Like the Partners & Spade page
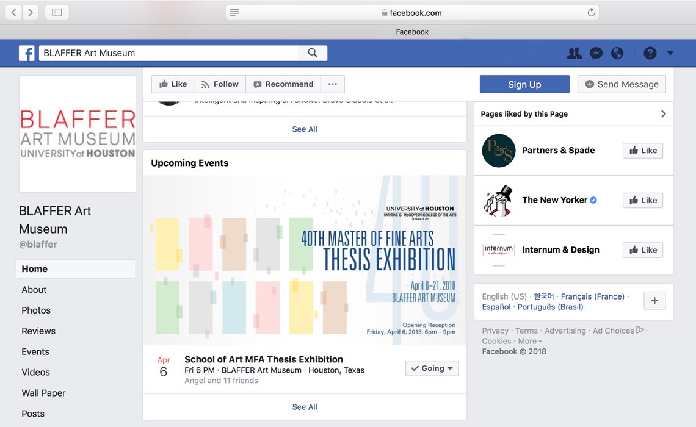This screenshot has height=427, width=696. pyautogui.click(x=643, y=151)
